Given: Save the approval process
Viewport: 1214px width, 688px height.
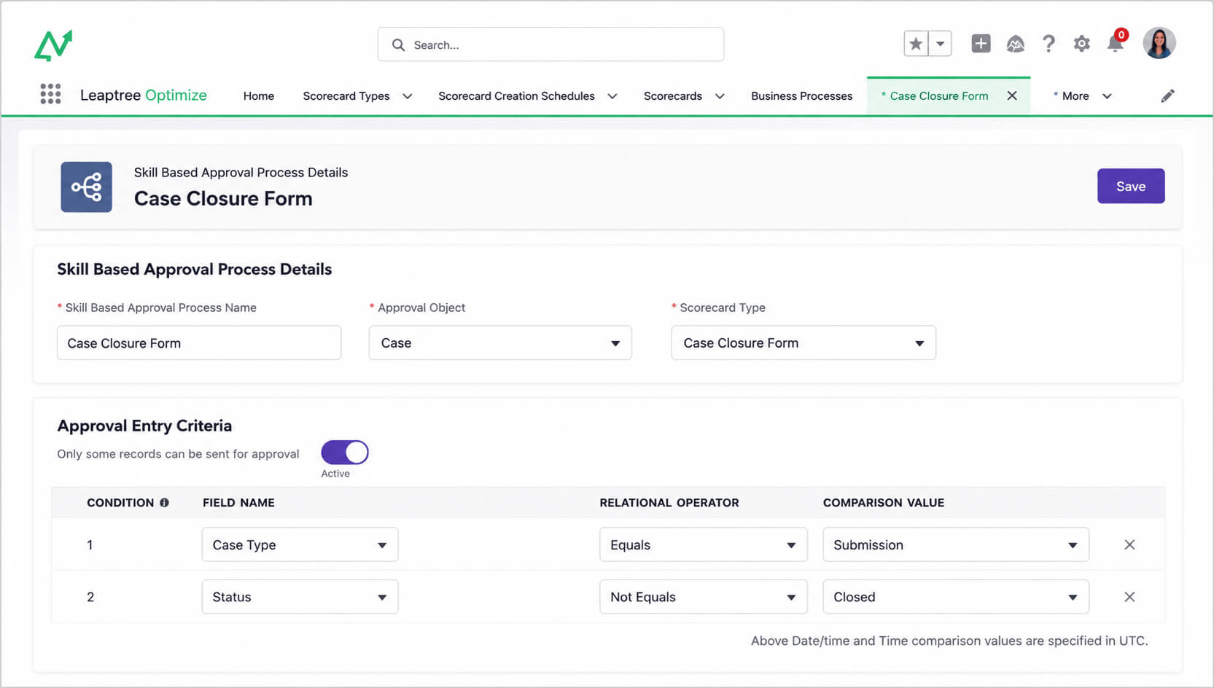Looking at the screenshot, I should coord(1131,187).
